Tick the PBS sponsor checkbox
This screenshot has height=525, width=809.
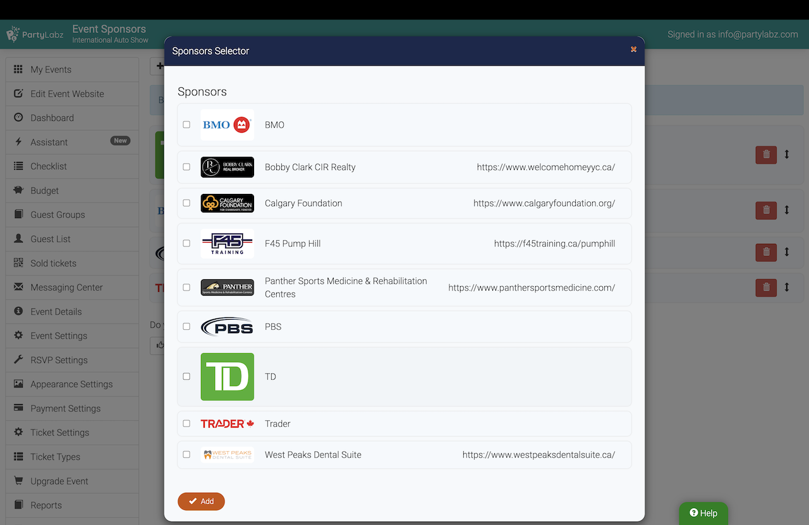[x=186, y=327]
